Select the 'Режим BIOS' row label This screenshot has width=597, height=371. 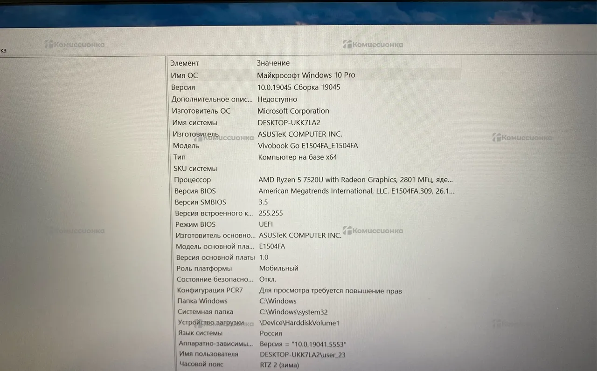(x=195, y=224)
